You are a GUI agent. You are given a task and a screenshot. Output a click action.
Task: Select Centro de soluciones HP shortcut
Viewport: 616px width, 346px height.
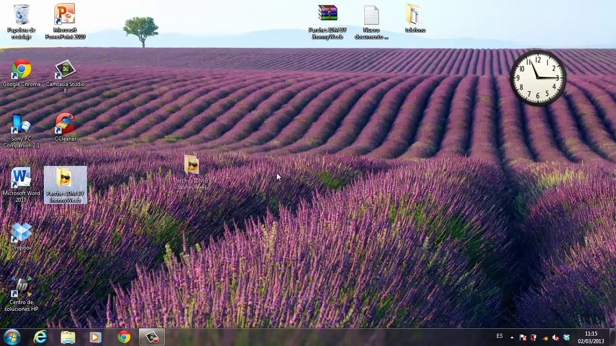point(21,294)
